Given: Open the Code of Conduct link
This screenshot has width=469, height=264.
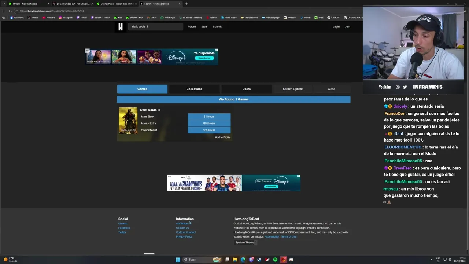Looking at the screenshot, I should (186, 232).
